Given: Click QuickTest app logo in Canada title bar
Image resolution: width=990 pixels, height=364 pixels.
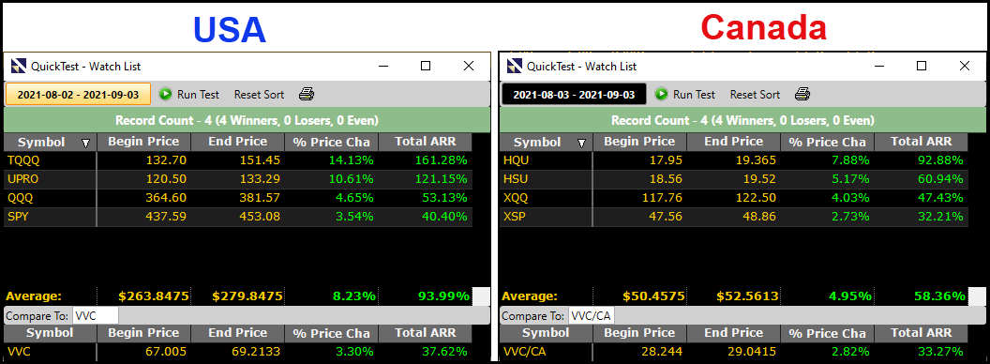Looking at the screenshot, I should tap(515, 66).
